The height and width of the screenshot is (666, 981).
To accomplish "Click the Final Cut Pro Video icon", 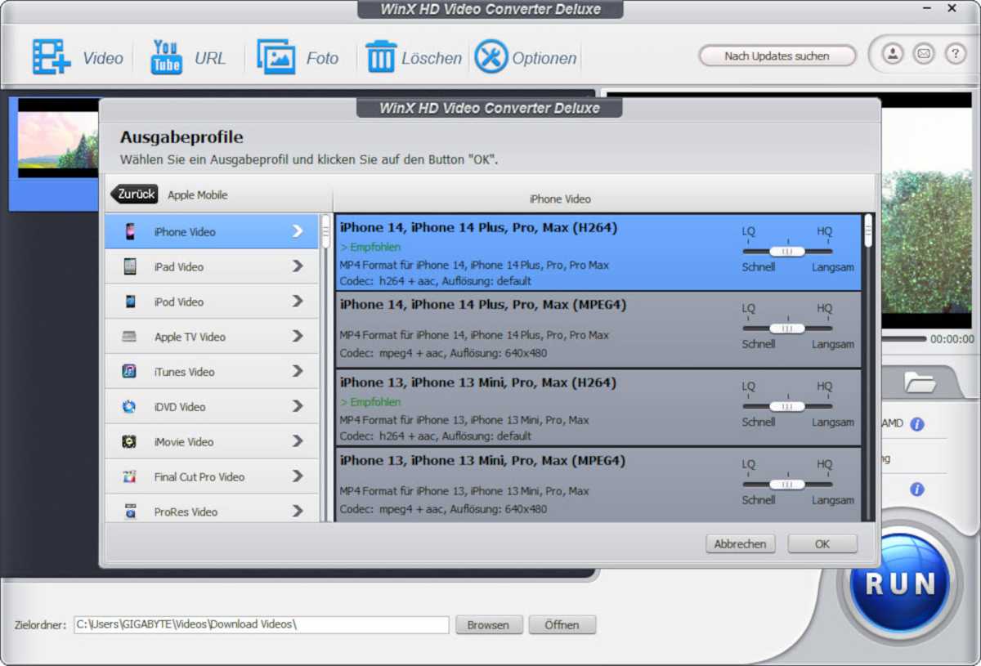I will (129, 477).
